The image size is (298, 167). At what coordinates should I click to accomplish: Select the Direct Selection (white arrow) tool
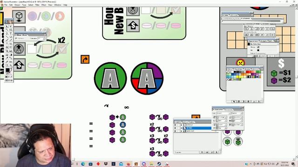point(11,26)
